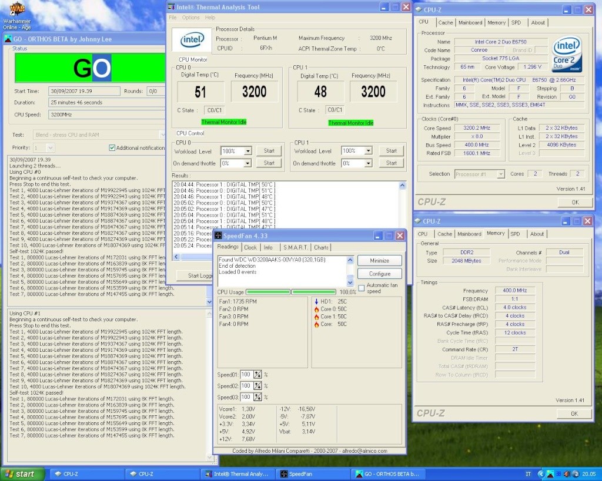Click the CPU Speed field showing 3200MHz
This screenshot has height=481, width=602.
coord(107,115)
